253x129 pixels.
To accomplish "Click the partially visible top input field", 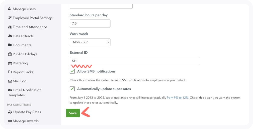I will (x=101, y=6).
